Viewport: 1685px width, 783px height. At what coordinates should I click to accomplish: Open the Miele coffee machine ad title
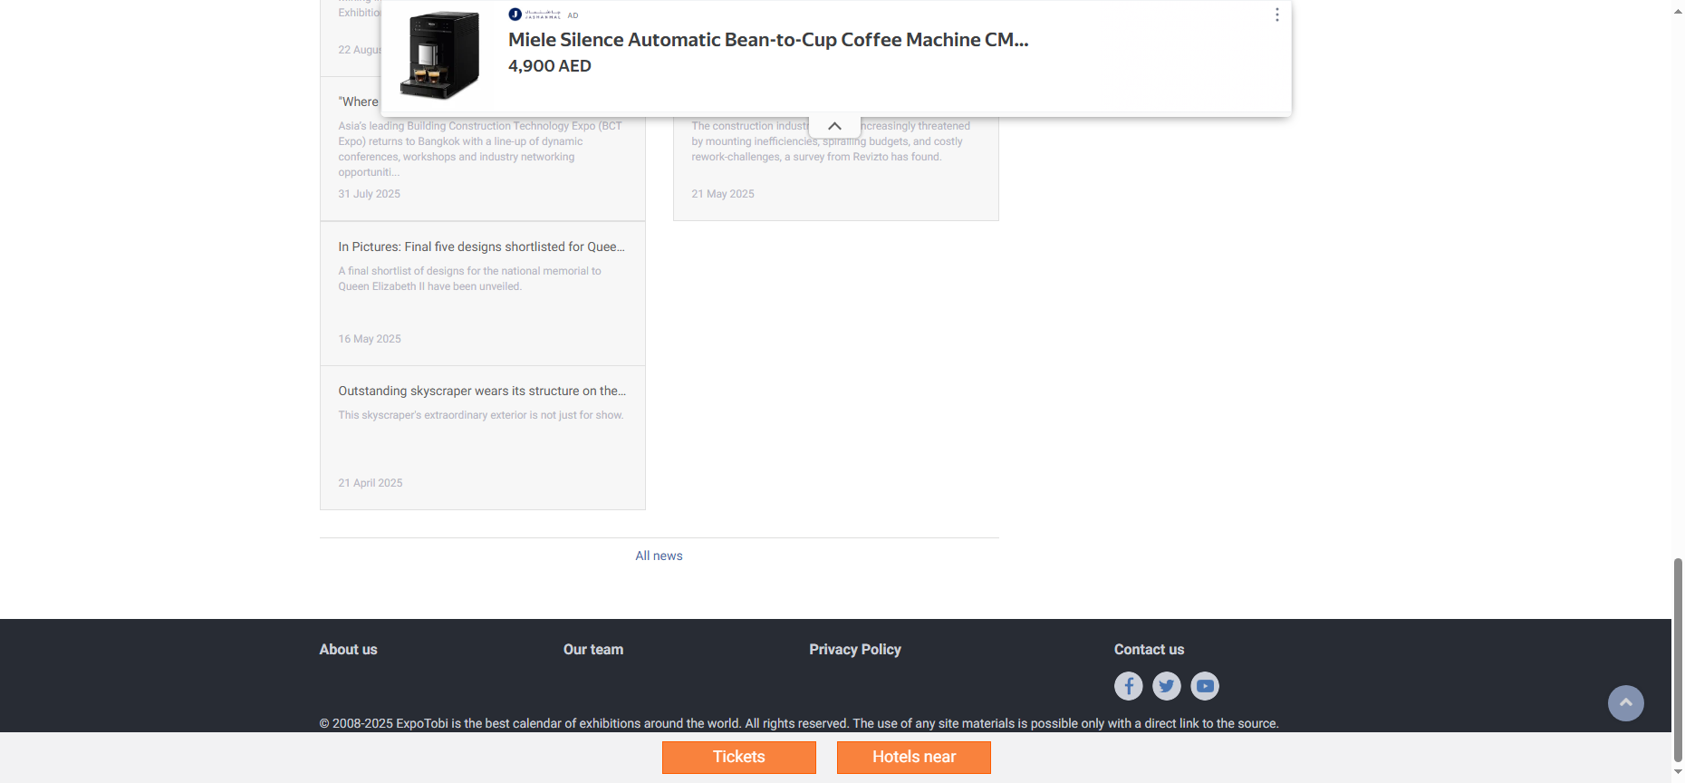[x=767, y=40]
